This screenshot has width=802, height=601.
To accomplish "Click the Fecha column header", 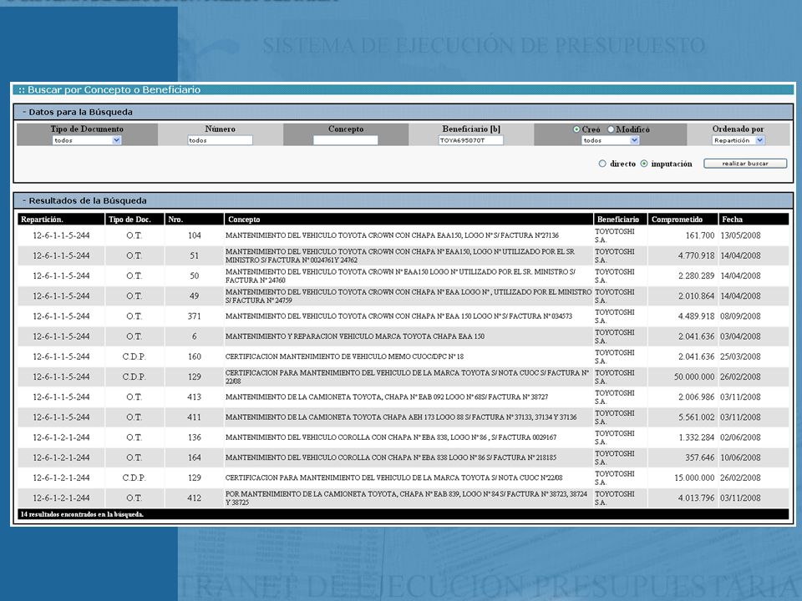I will (754, 220).
